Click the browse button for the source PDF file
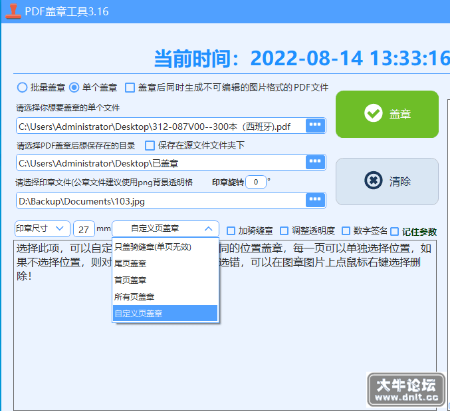Screen dimensions: 450x411 tap(315, 125)
